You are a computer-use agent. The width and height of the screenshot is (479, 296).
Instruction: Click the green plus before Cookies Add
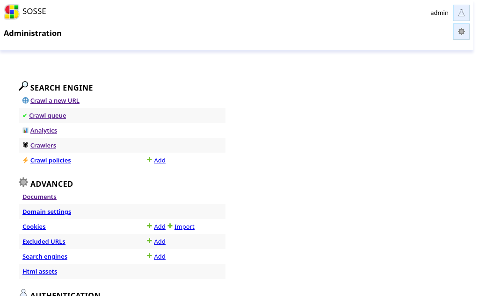click(149, 226)
